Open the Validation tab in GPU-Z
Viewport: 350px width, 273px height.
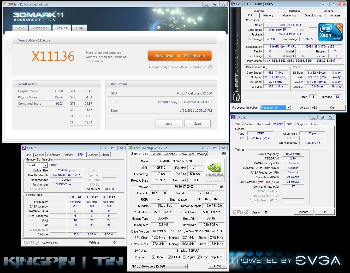pos(170,154)
